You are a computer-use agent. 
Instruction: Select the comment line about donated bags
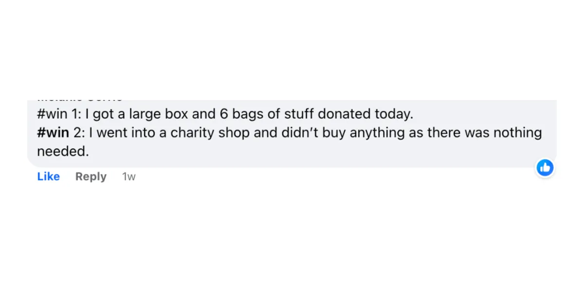(x=225, y=115)
